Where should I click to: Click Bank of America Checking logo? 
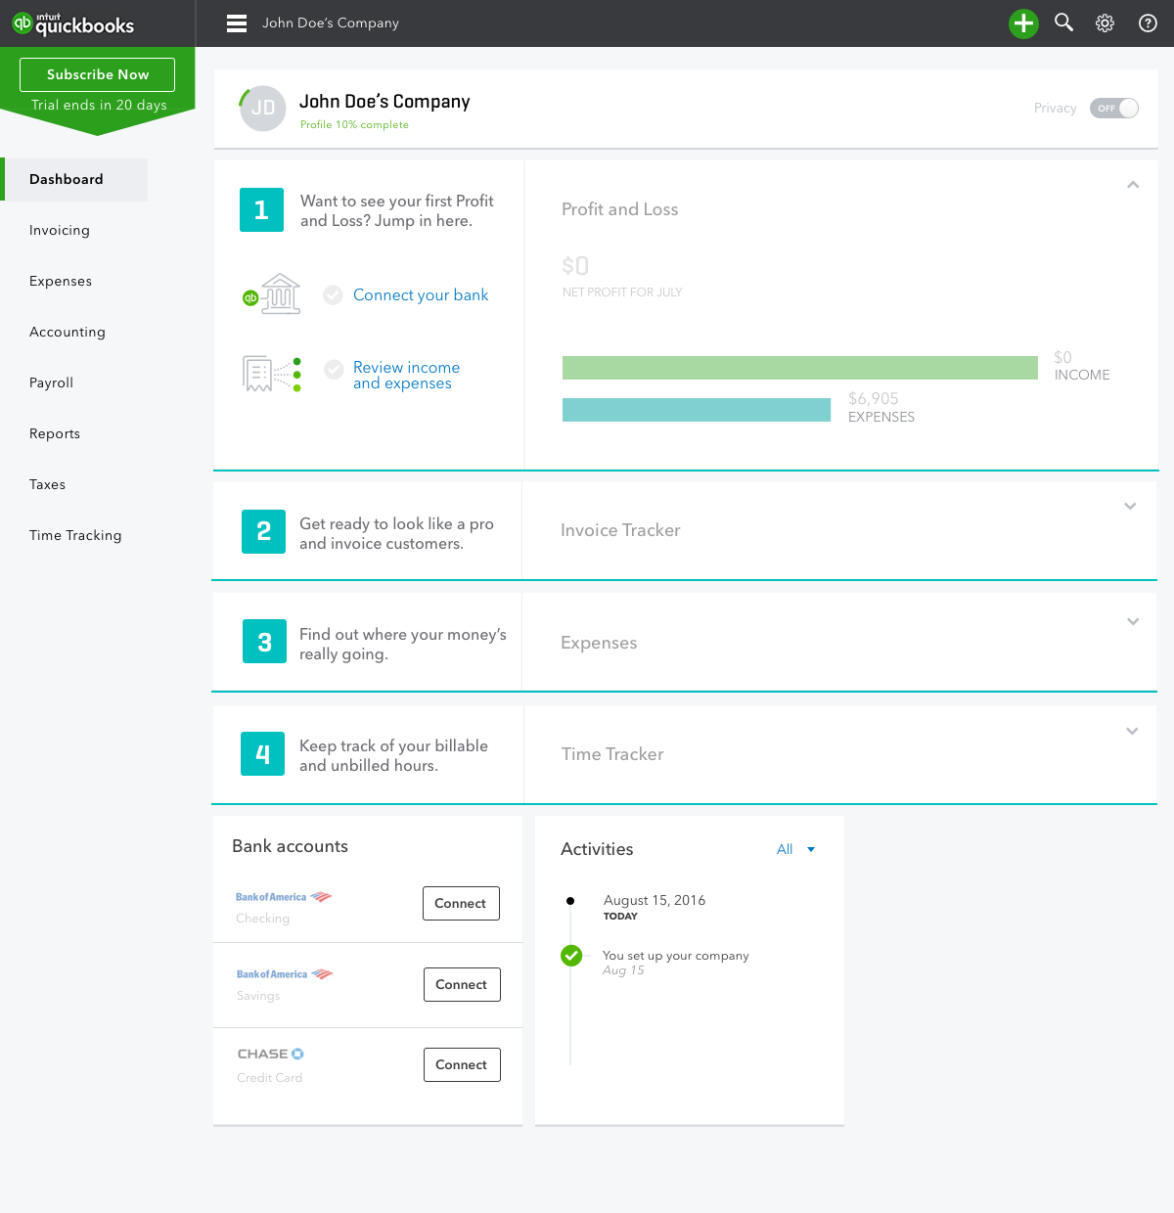[x=284, y=897]
